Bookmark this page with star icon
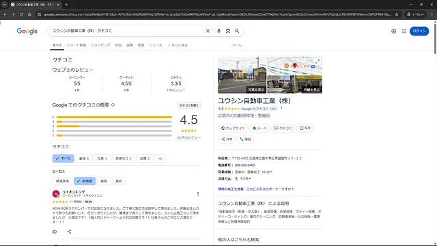Image resolution: width=437 pixels, height=246 pixels. [x=397, y=14]
